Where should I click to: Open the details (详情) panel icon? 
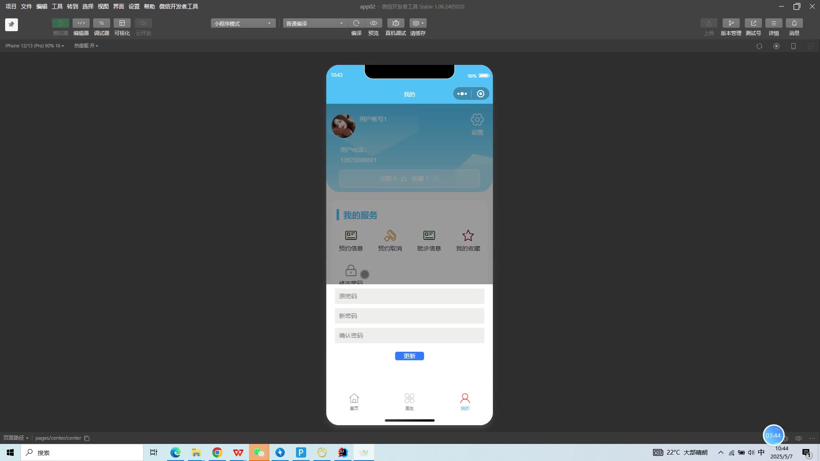point(773,23)
